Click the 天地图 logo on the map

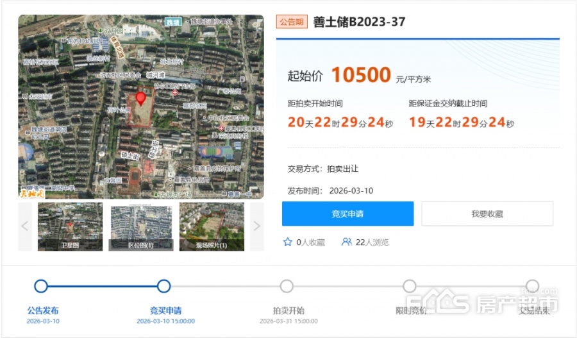point(31,192)
